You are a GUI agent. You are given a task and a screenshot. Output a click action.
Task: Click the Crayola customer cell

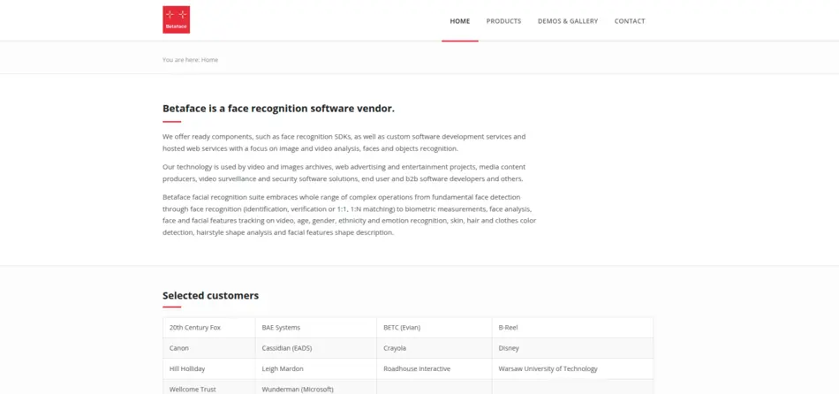434,348
